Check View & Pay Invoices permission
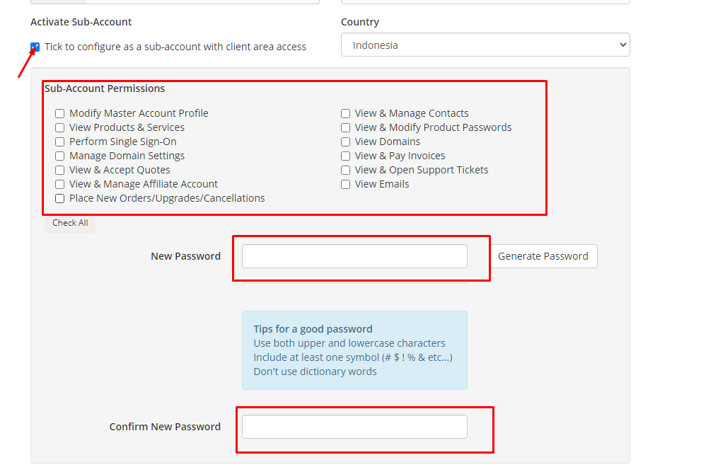This screenshot has height=472, width=701. click(x=346, y=156)
